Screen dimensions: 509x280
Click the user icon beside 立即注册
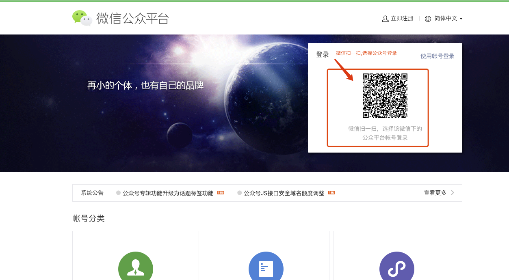point(385,19)
